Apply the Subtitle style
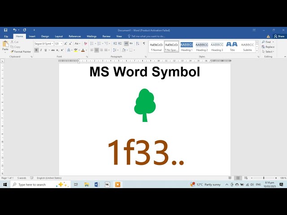The width and height of the screenshot is (287, 215). 248,47
